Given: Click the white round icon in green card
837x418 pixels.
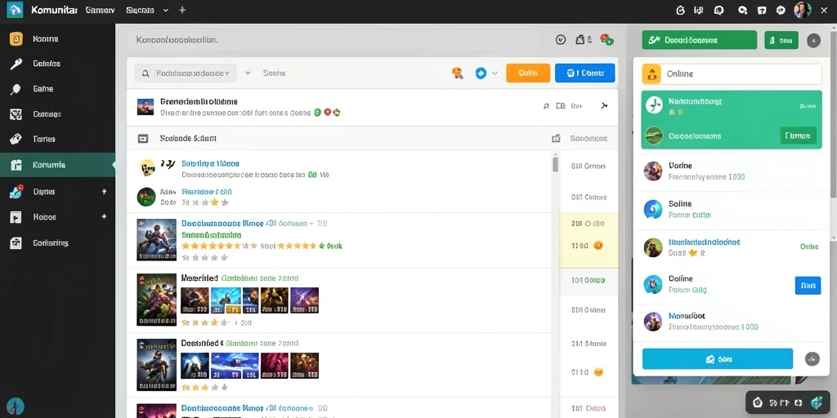Looking at the screenshot, I should pos(654,104).
